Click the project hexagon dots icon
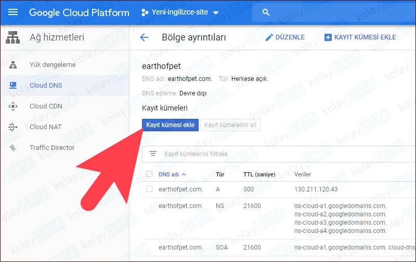The height and width of the screenshot is (262, 416). click(x=145, y=12)
